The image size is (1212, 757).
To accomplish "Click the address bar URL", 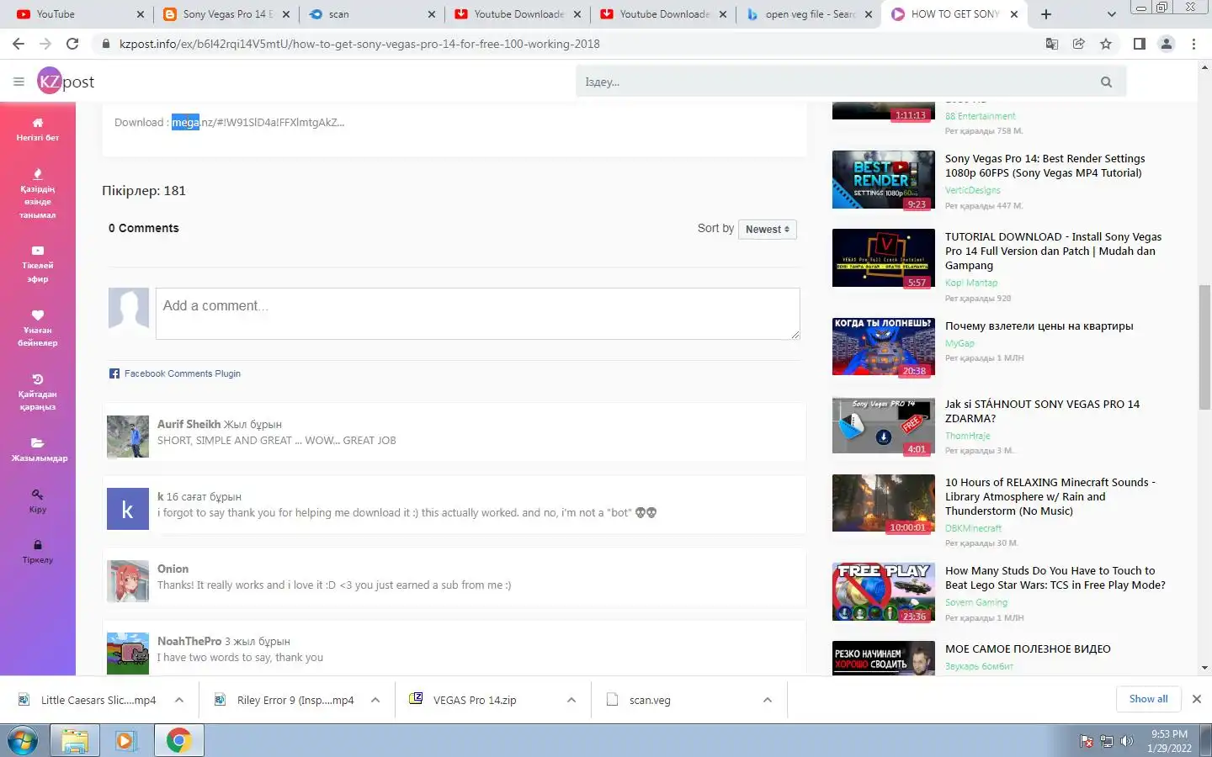I will 359,44.
